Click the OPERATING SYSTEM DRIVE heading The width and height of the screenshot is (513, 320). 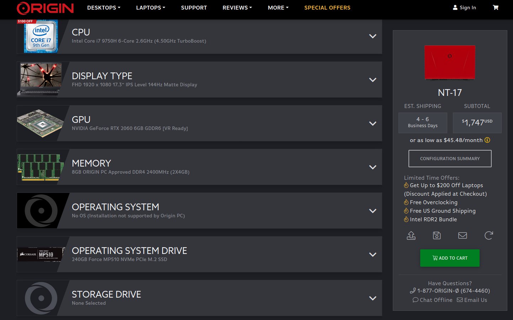129,250
